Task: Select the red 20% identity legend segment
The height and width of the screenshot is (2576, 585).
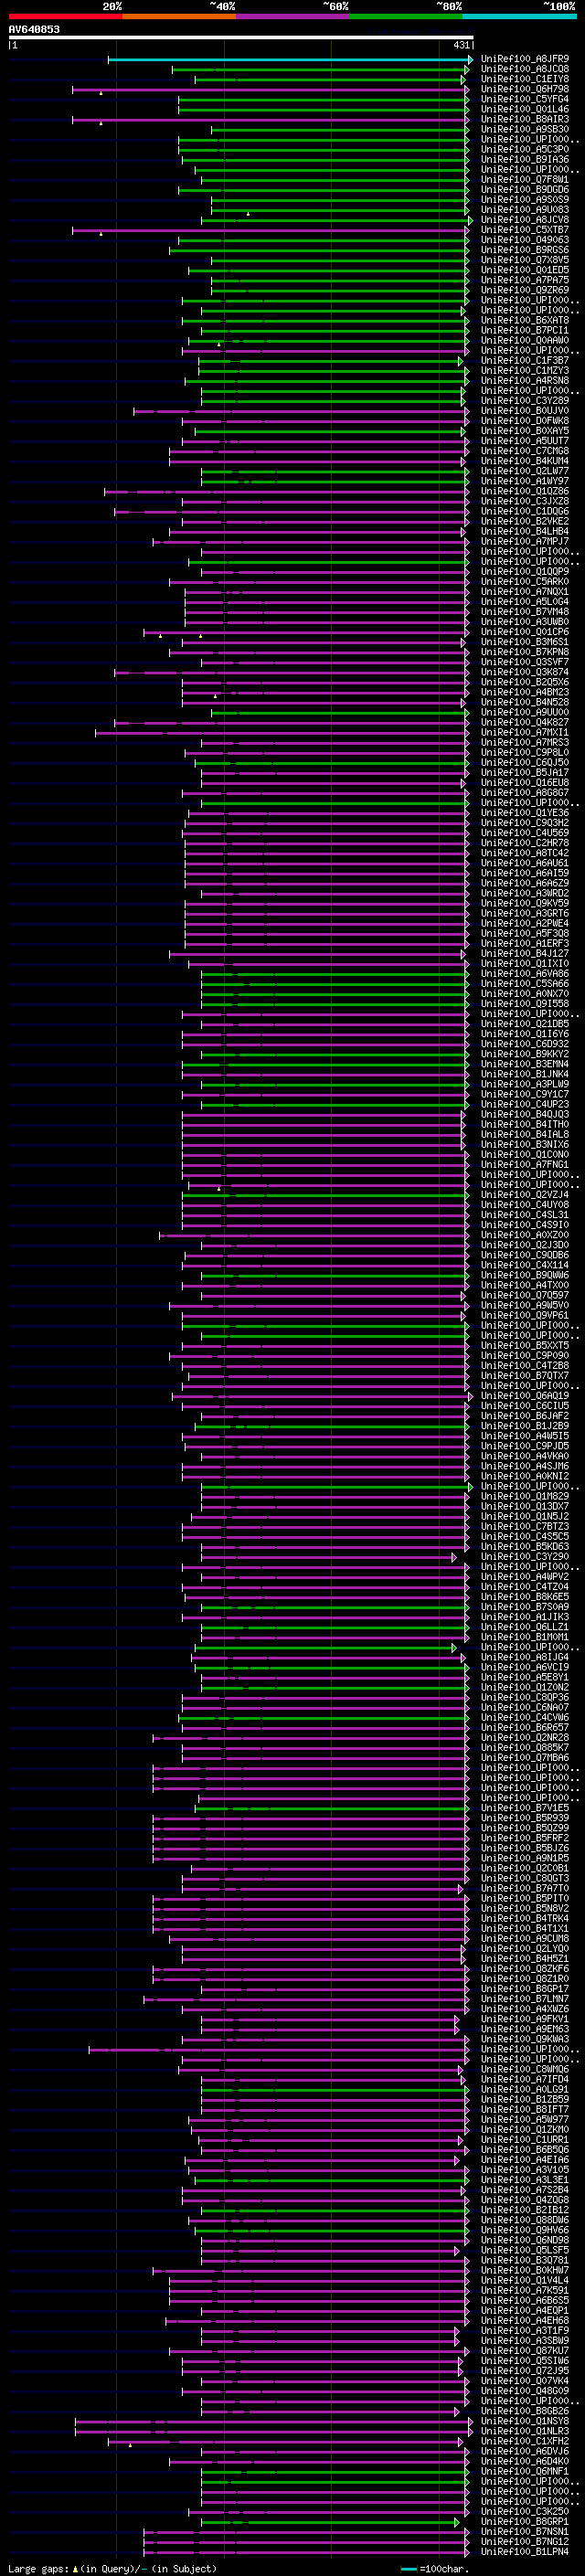Action: coord(65,16)
